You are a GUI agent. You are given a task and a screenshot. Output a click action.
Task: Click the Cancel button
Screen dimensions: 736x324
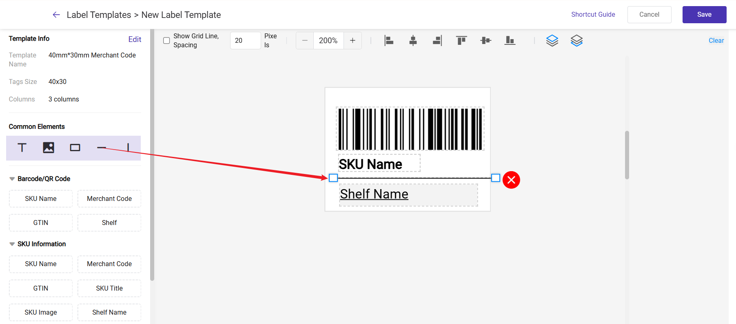pos(649,15)
